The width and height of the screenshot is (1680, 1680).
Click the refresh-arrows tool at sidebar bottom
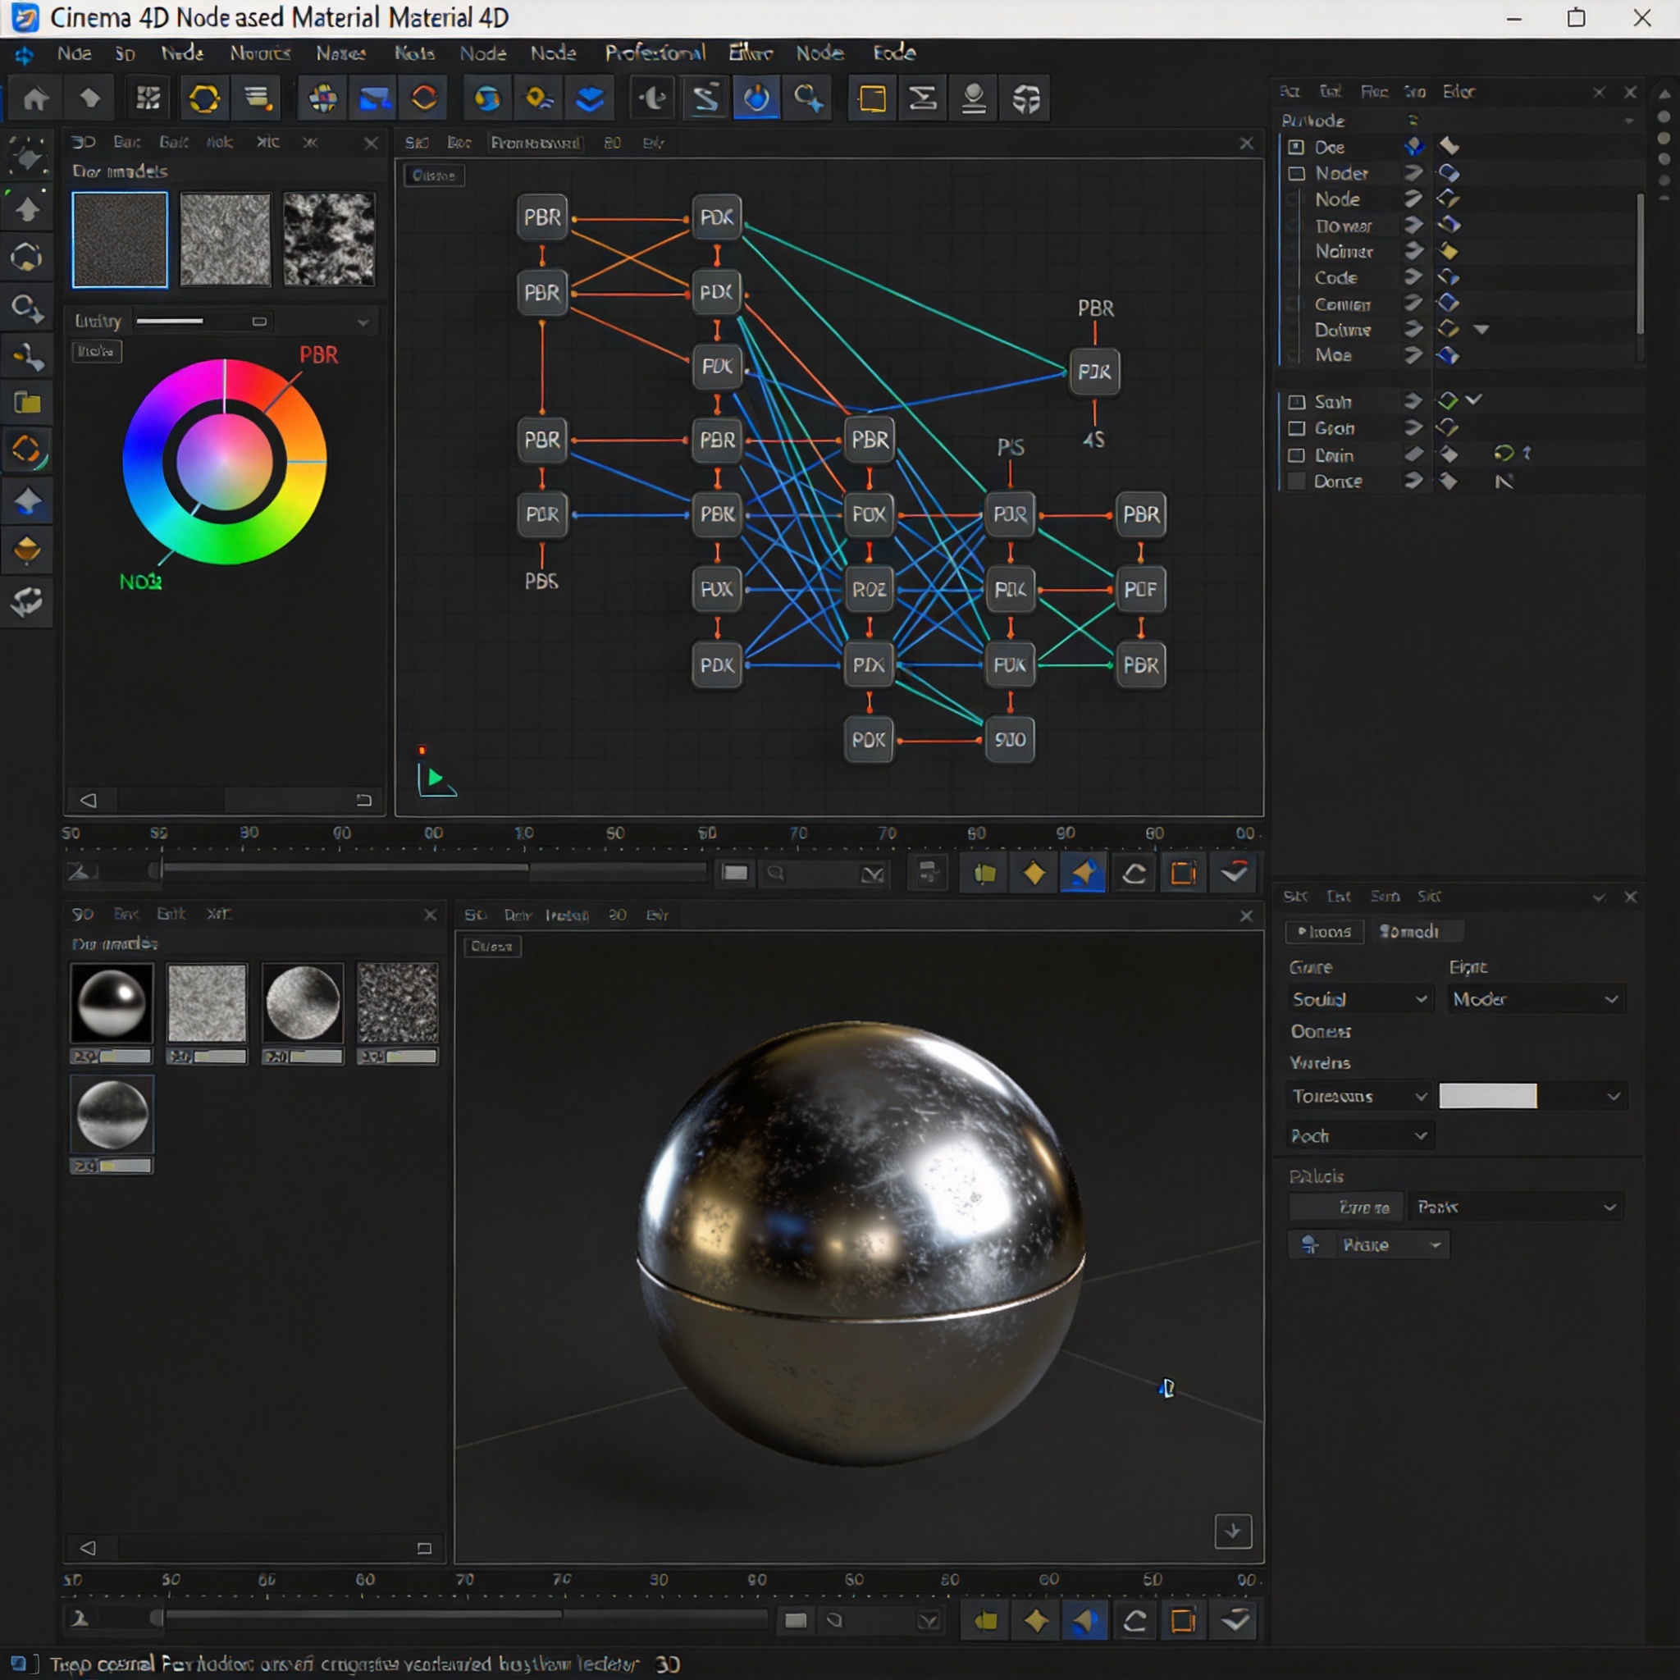click(x=27, y=600)
